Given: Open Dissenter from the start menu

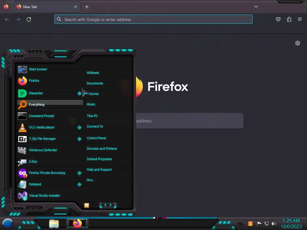Looking at the screenshot, I should click(47, 93).
